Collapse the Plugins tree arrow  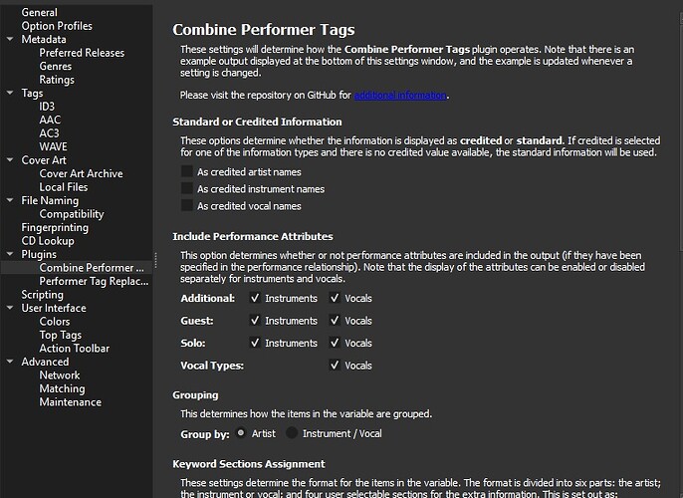11,254
